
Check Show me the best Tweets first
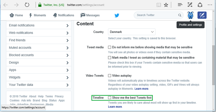[x=110, y=98]
